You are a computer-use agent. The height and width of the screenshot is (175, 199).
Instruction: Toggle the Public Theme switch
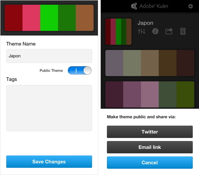(x=79, y=71)
